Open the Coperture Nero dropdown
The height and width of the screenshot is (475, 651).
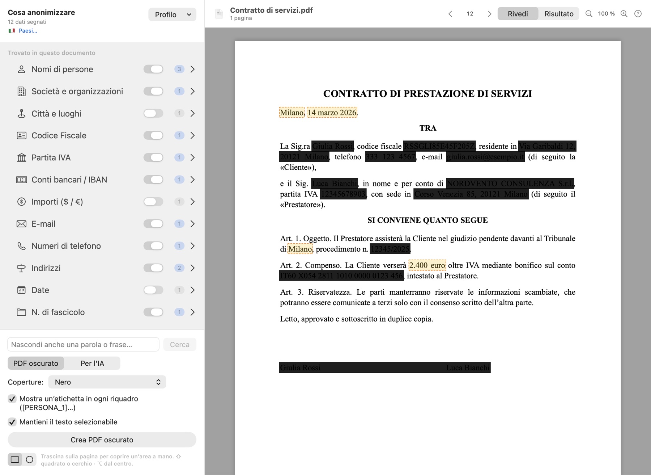(107, 382)
